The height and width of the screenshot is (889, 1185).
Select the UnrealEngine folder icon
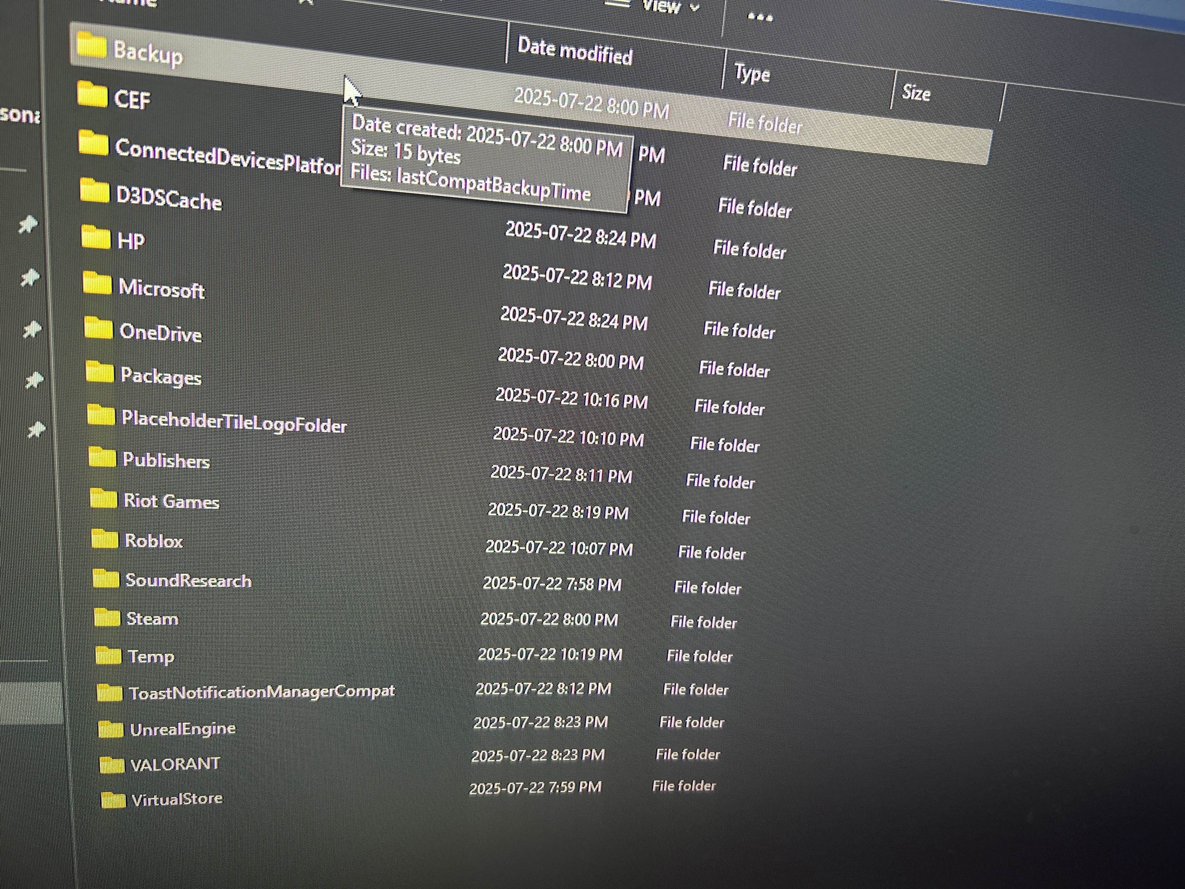click(111, 729)
